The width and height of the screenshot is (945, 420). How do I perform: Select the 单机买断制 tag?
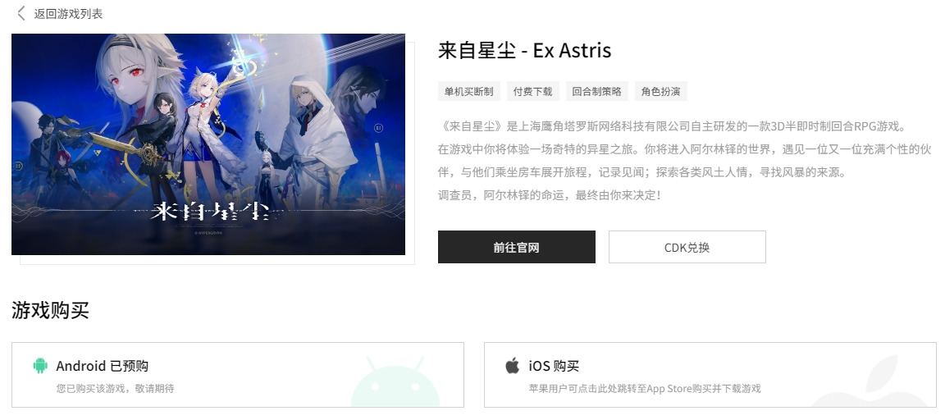point(469,92)
